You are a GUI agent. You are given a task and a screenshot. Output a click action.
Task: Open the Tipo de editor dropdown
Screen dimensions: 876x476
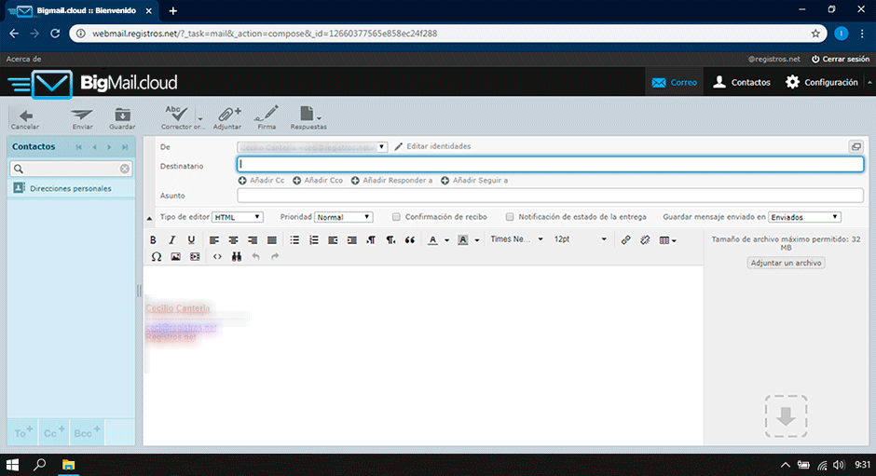click(238, 217)
